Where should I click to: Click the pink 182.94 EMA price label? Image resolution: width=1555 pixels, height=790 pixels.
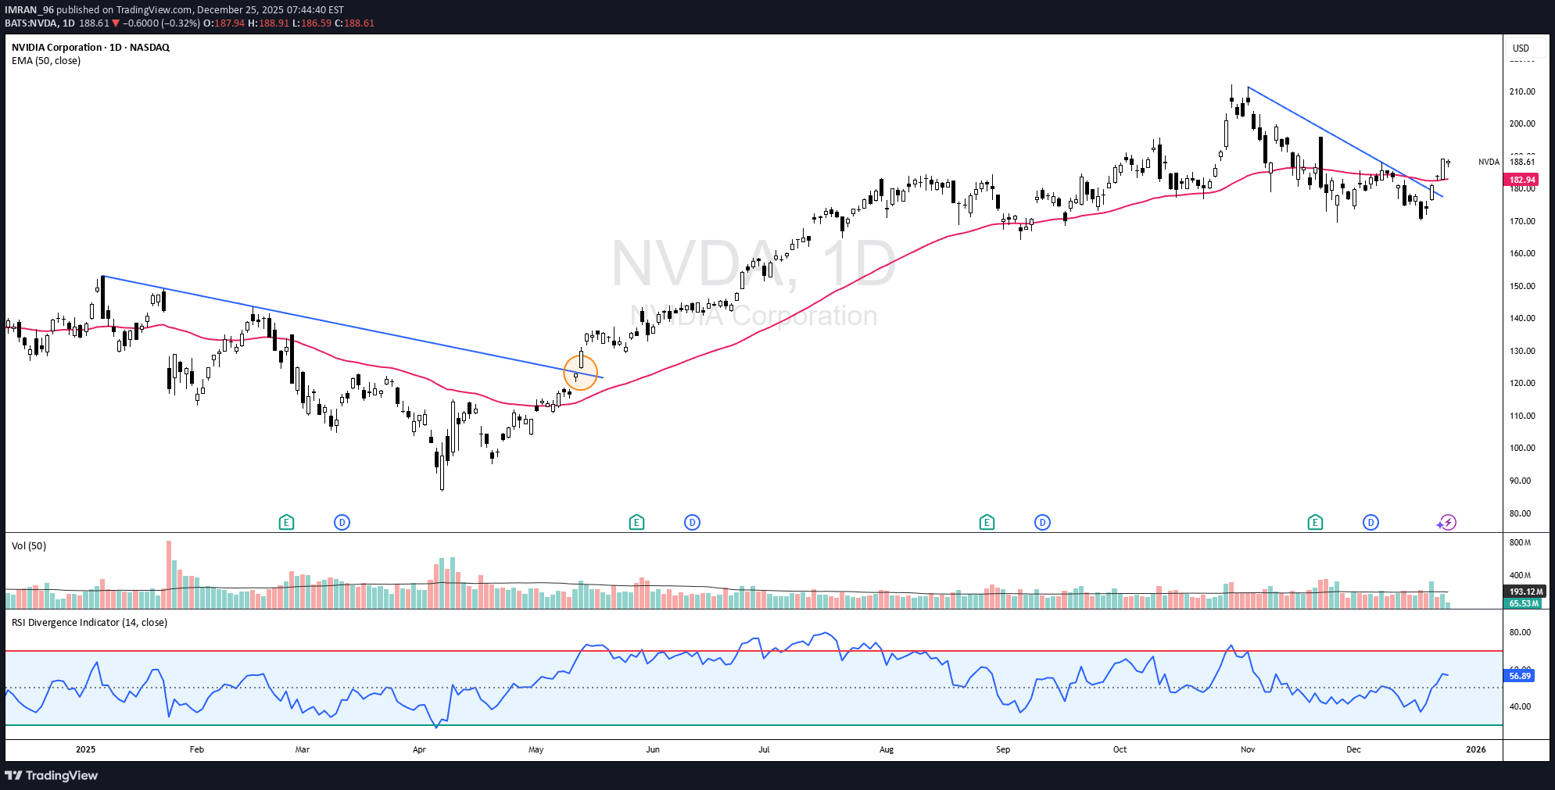(1522, 180)
